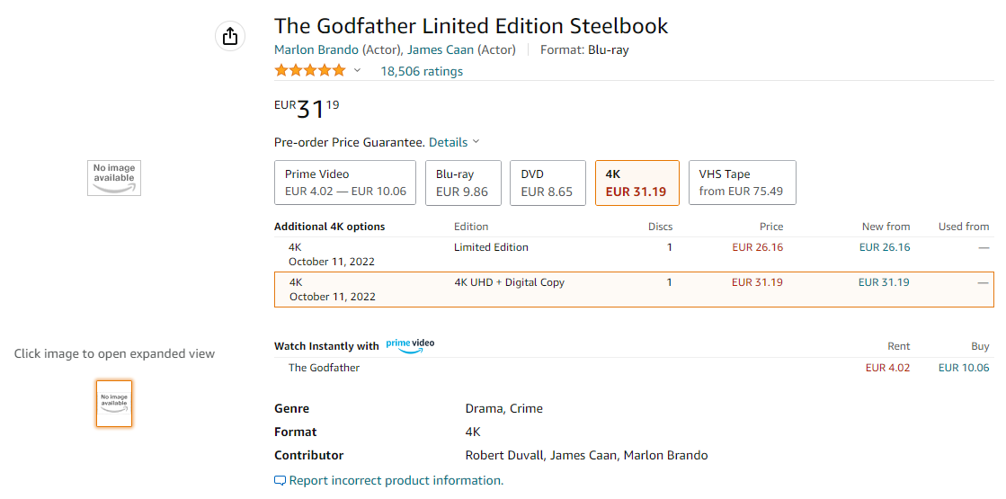This screenshot has width=1006, height=499.
Task: Select the 4K UHD + Digital Copy row
Action: tap(634, 290)
